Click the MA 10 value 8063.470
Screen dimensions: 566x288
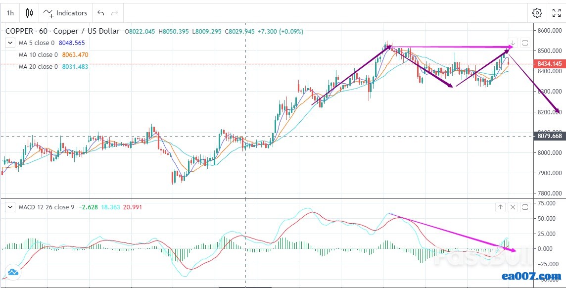(x=75, y=55)
